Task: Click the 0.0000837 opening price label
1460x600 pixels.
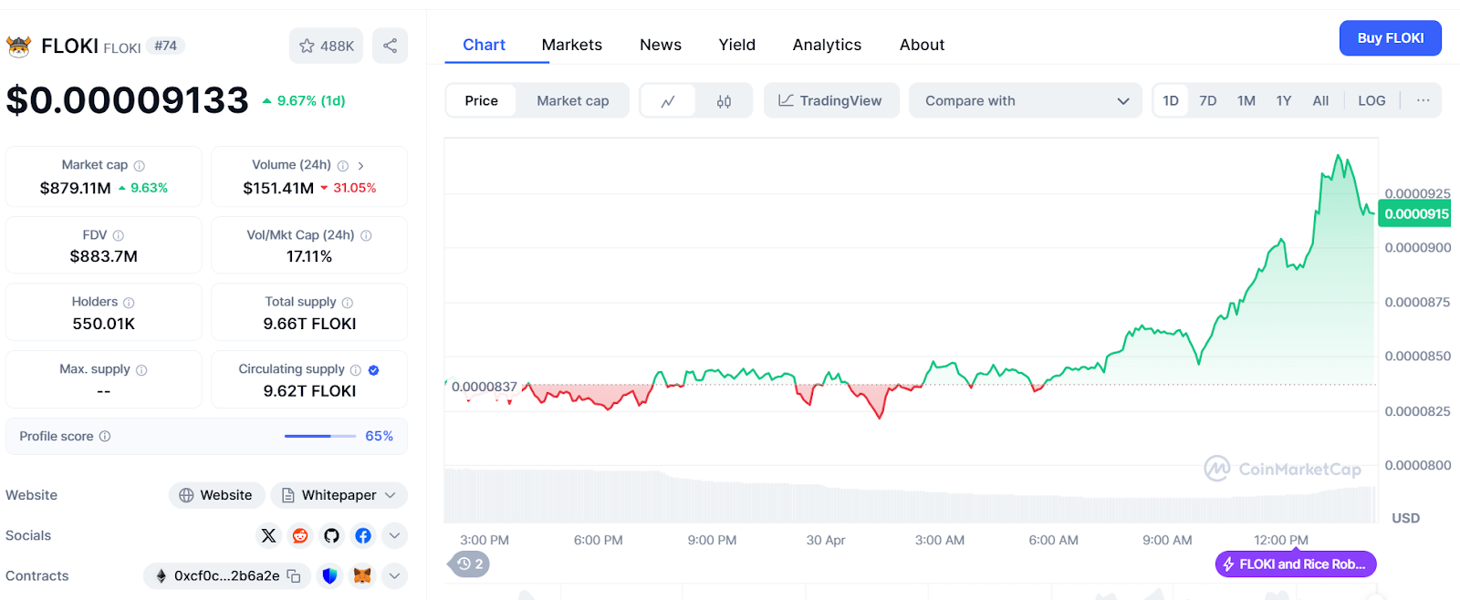Action: pyautogui.click(x=485, y=387)
